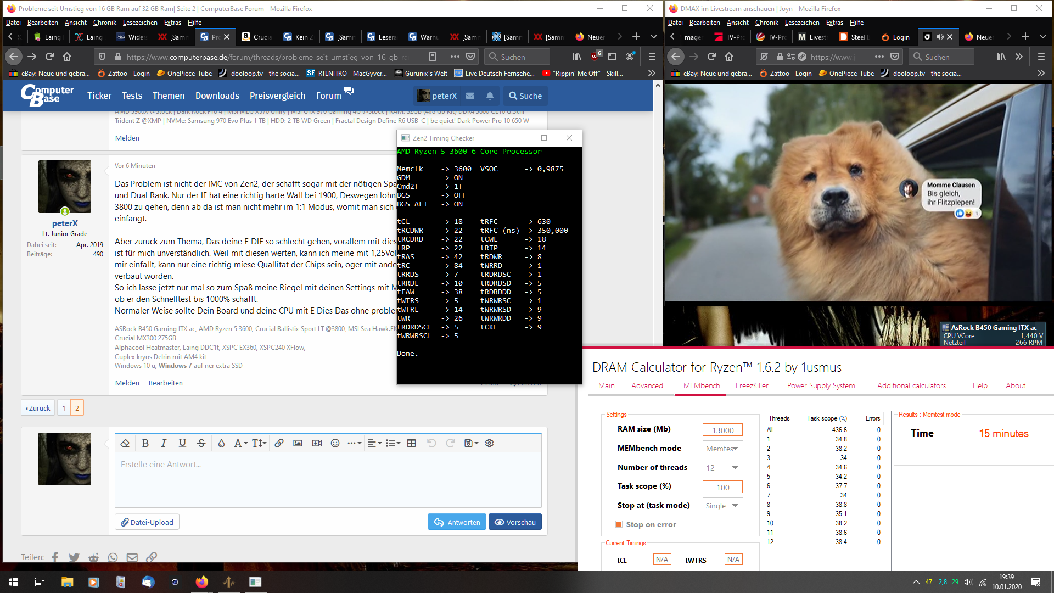
Task: Click the Bearbeiten link under the post
Action: [165, 383]
